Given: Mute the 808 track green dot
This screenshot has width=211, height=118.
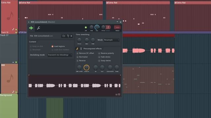Looking at the screenshot, I should pyautogui.click(x=16, y=92).
